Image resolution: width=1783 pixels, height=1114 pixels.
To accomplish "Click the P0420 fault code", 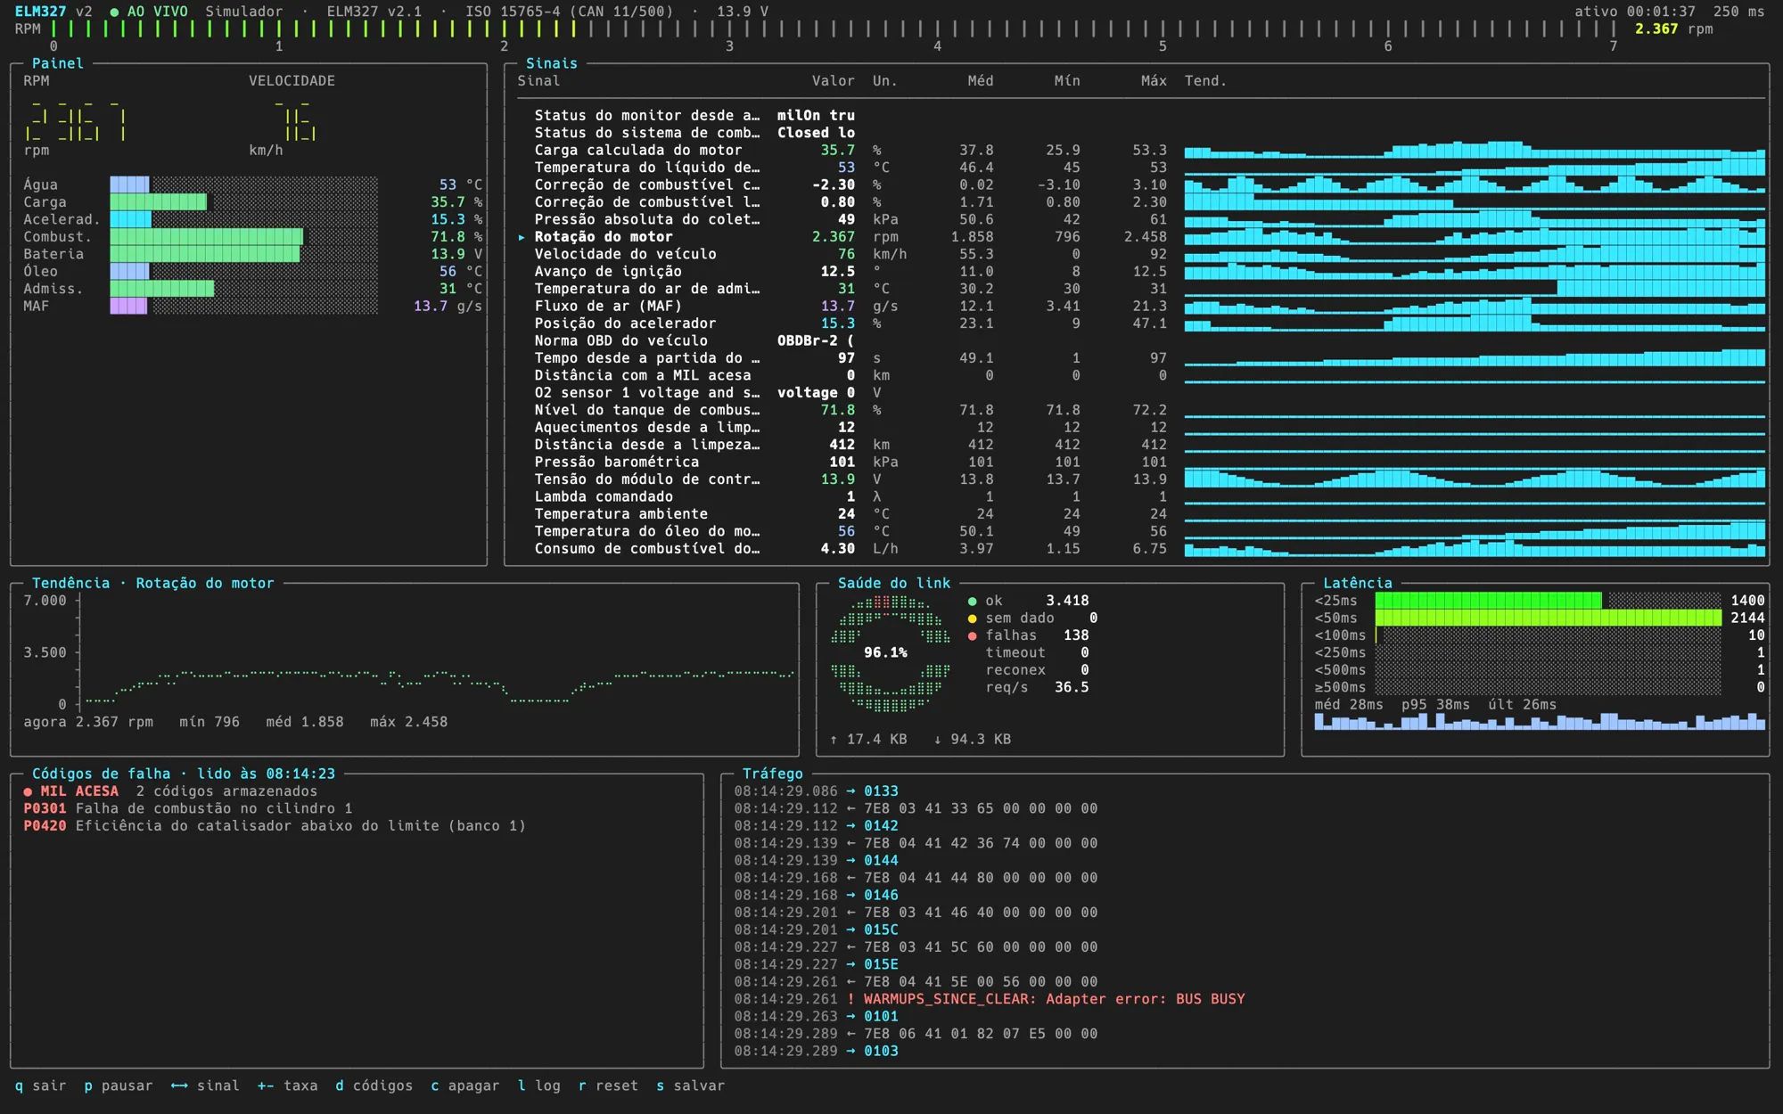I will [x=45, y=826].
